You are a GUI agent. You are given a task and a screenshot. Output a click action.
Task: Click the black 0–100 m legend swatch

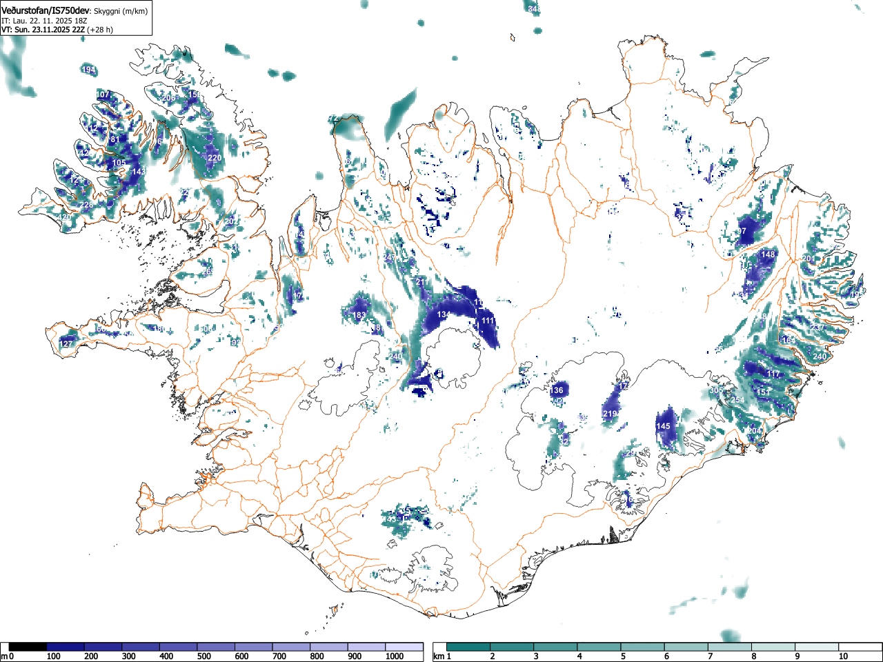[x=28, y=647]
